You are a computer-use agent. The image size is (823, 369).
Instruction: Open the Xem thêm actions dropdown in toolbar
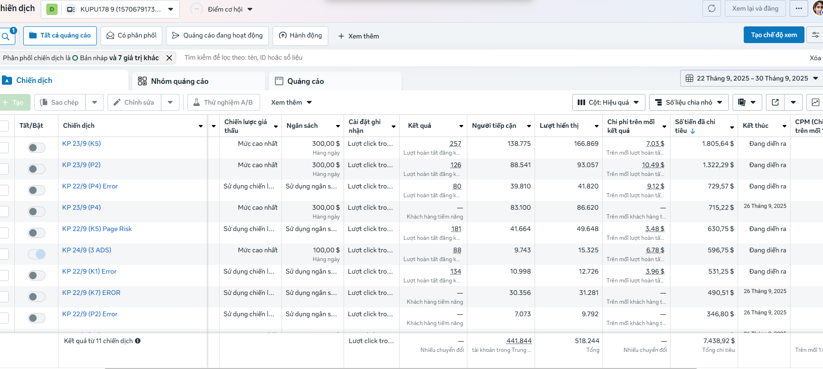pyautogui.click(x=291, y=102)
